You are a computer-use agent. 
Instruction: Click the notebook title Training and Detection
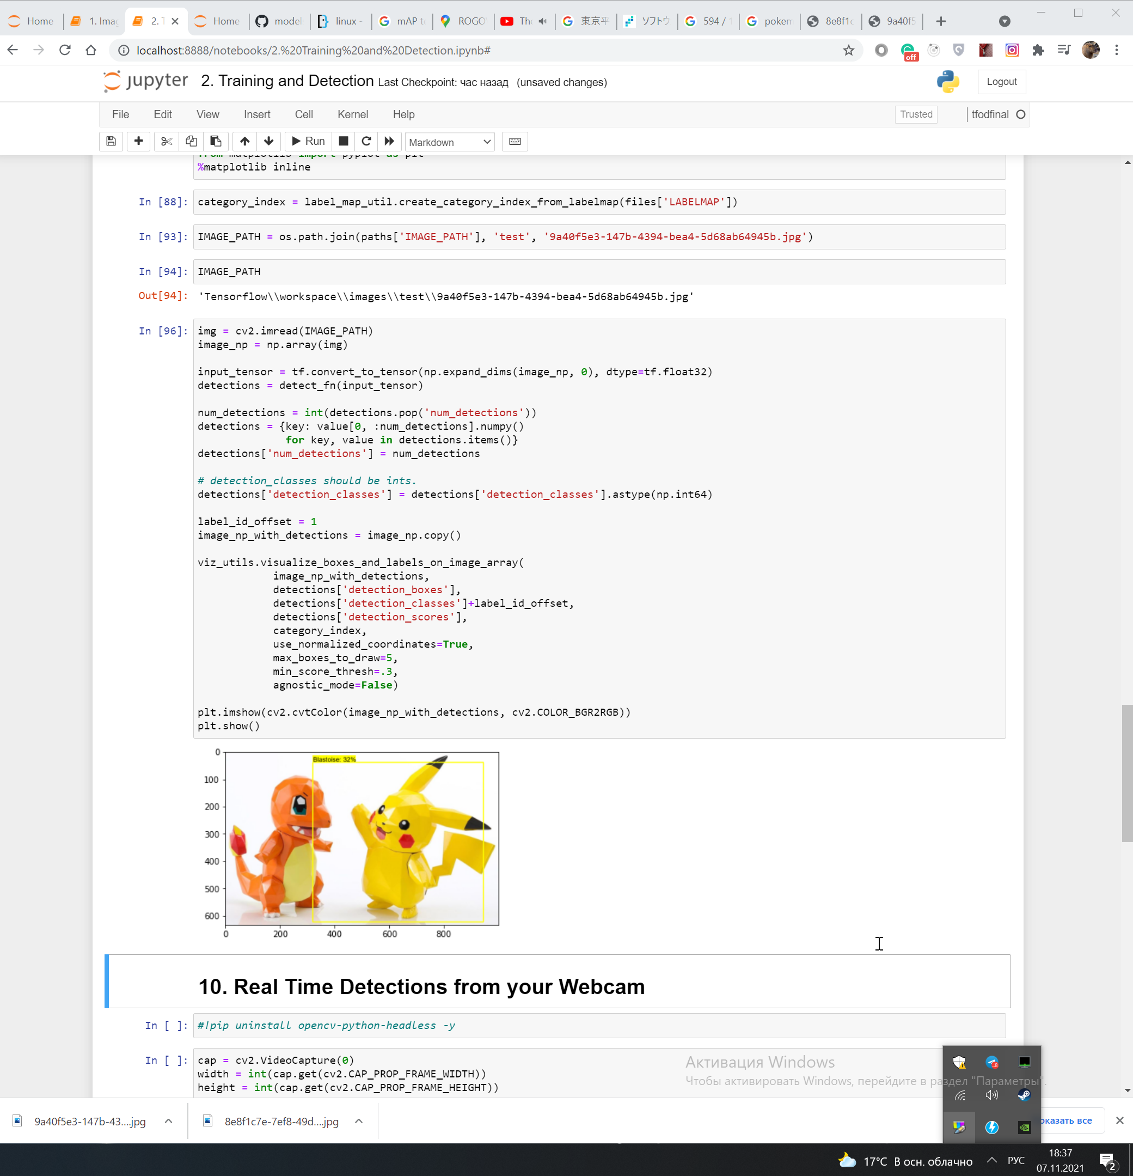pyautogui.click(x=287, y=81)
